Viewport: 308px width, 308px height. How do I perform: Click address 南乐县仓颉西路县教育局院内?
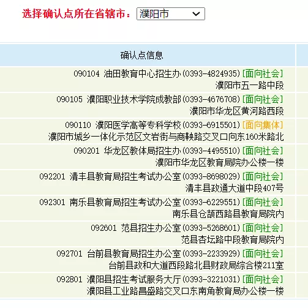228,214
